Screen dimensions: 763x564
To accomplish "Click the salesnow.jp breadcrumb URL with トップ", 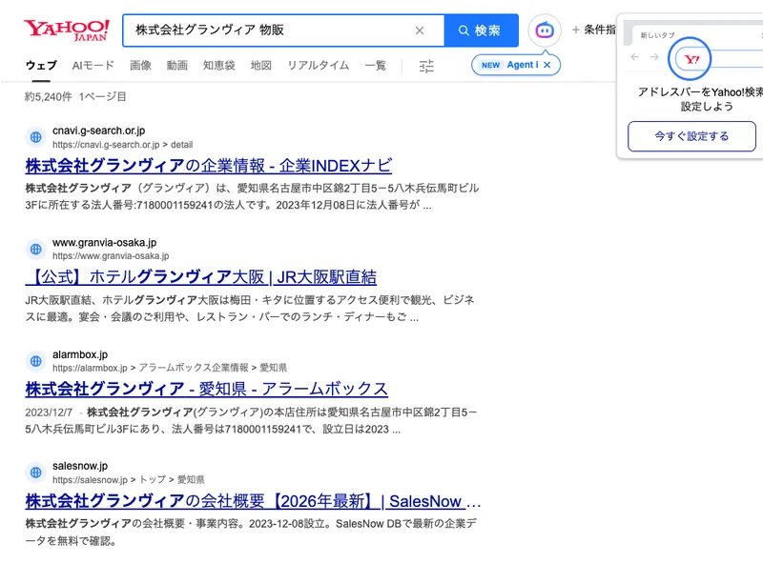I will (129, 480).
